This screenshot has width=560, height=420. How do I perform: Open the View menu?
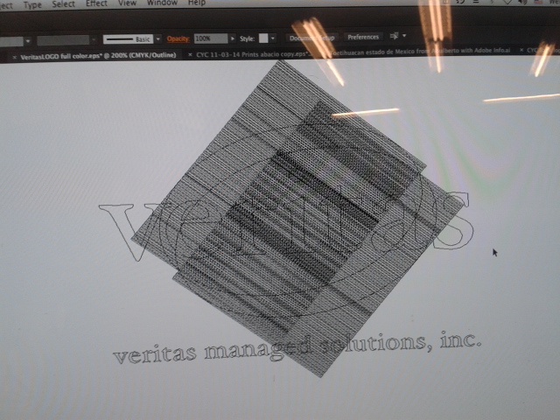(x=127, y=3)
